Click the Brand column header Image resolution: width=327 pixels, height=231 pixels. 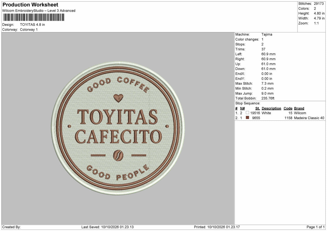(x=299, y=108)
